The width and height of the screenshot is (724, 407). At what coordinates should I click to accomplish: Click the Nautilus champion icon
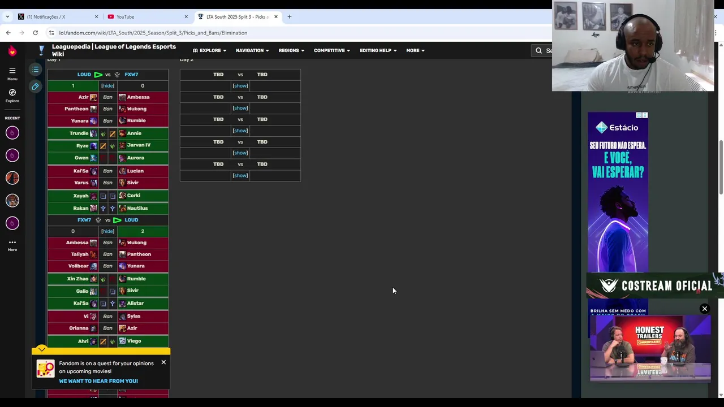coord(122,208)
